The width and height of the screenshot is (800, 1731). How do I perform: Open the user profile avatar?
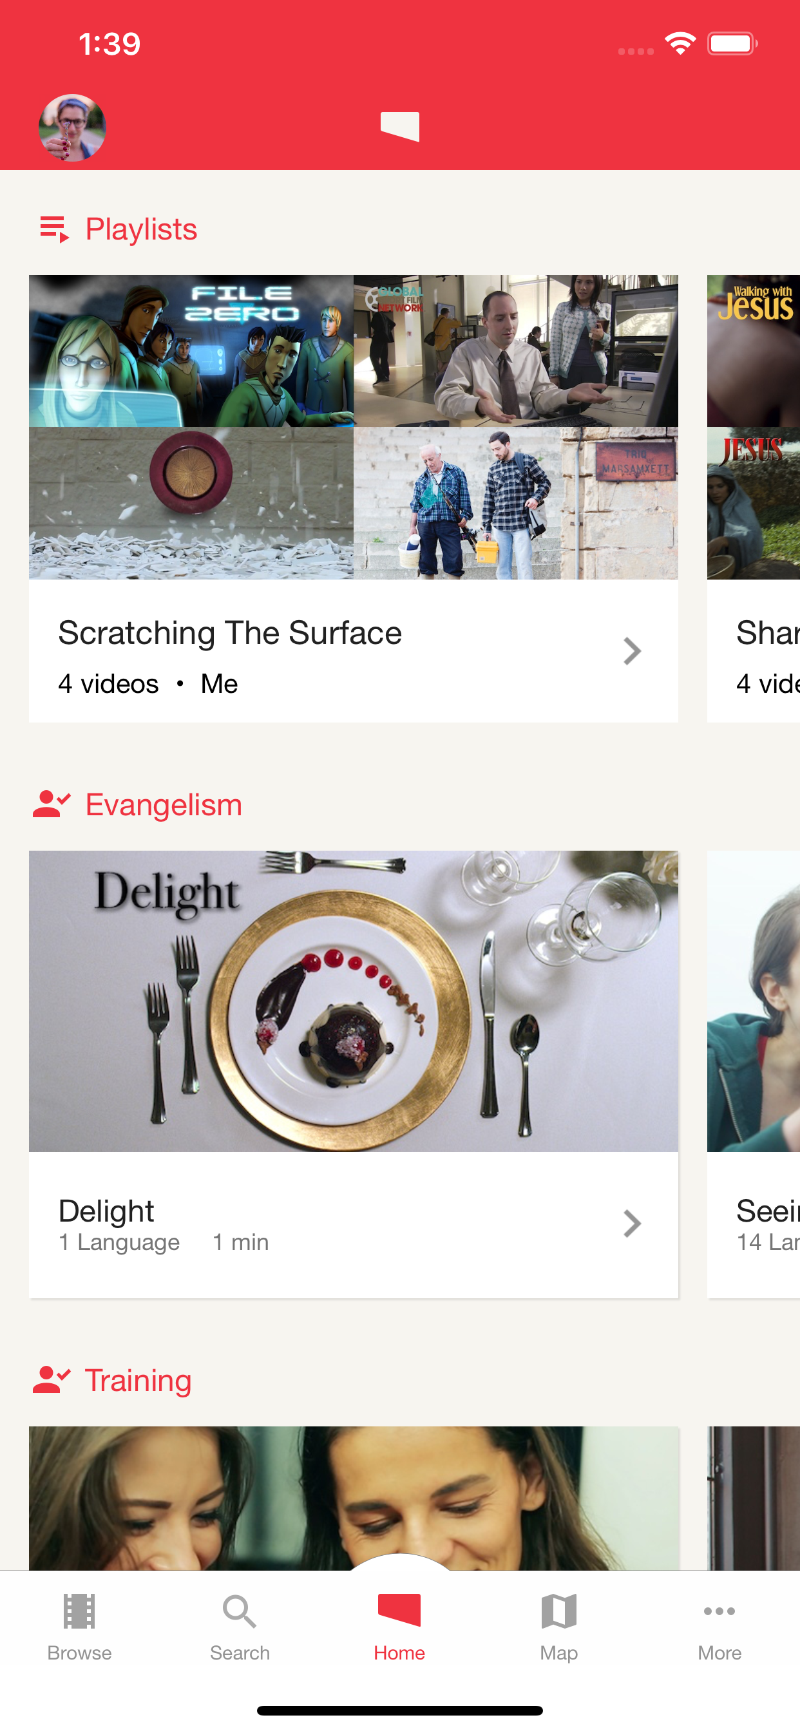click(72, 128)
